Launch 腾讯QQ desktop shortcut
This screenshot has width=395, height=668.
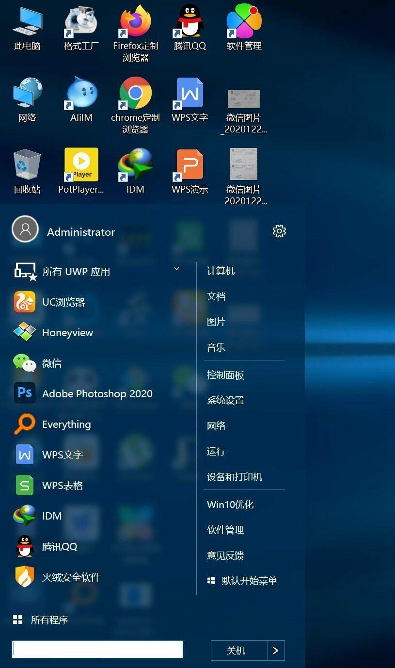coord(190,28)
